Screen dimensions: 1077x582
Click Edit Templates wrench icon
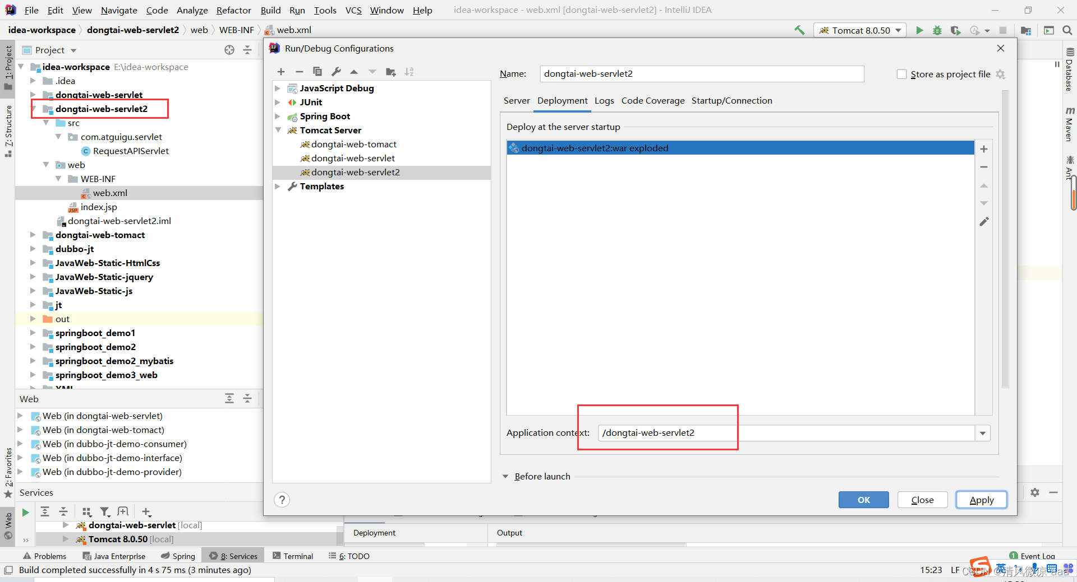tap(336, 72)
